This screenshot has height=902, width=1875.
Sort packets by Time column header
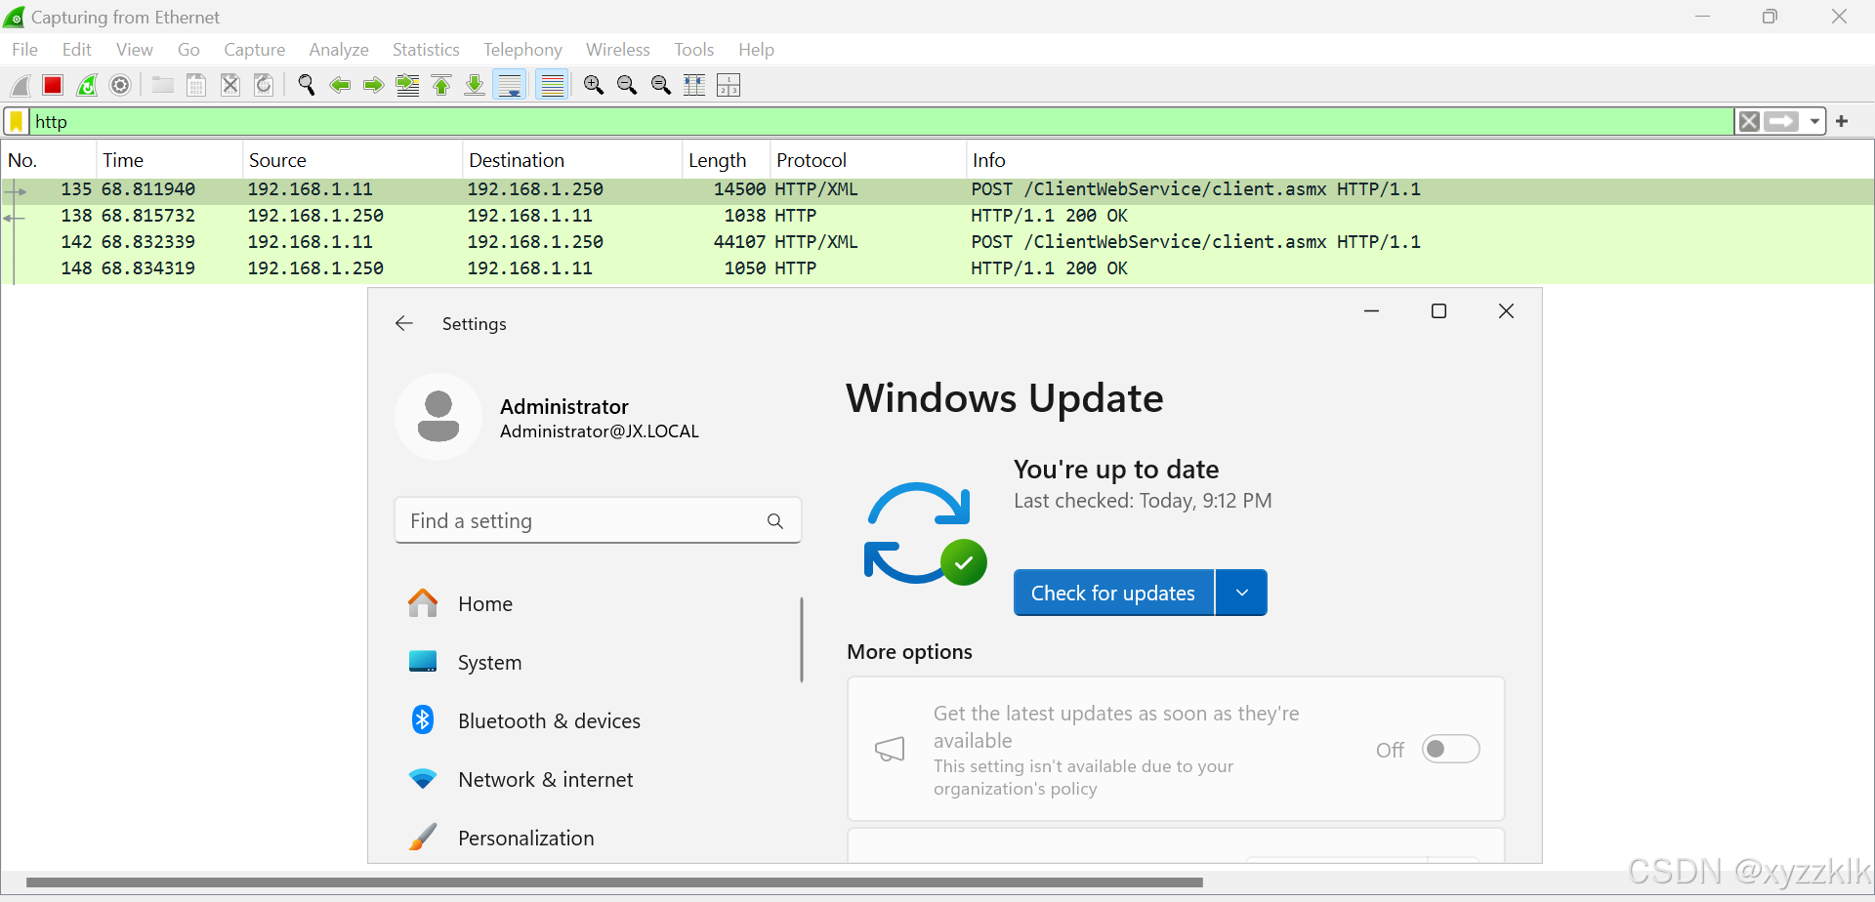pyautogui.click(x=169, y=160)
